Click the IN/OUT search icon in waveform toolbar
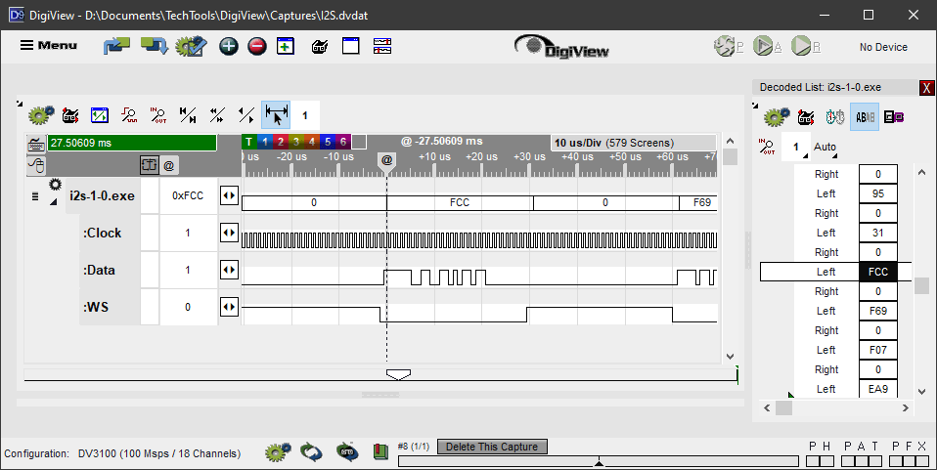The width and height of the screenshot is (937, 470). pyautogui.click(x=158, y=115)
